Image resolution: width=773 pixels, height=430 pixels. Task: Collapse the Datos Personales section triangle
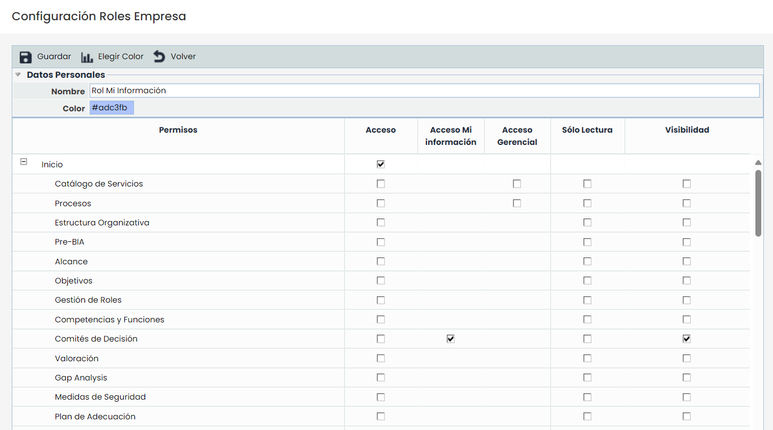[18, 75]
